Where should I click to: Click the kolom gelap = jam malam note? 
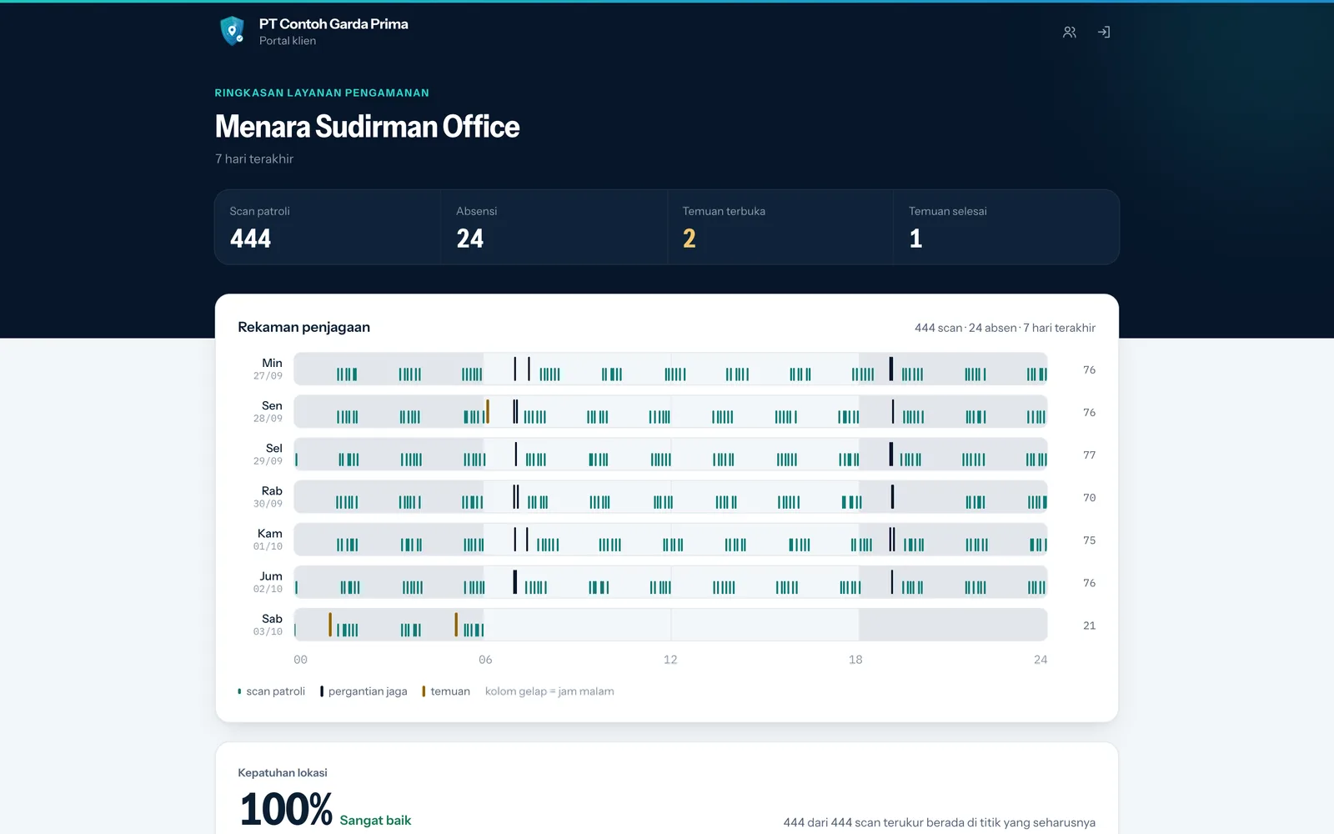549,691
